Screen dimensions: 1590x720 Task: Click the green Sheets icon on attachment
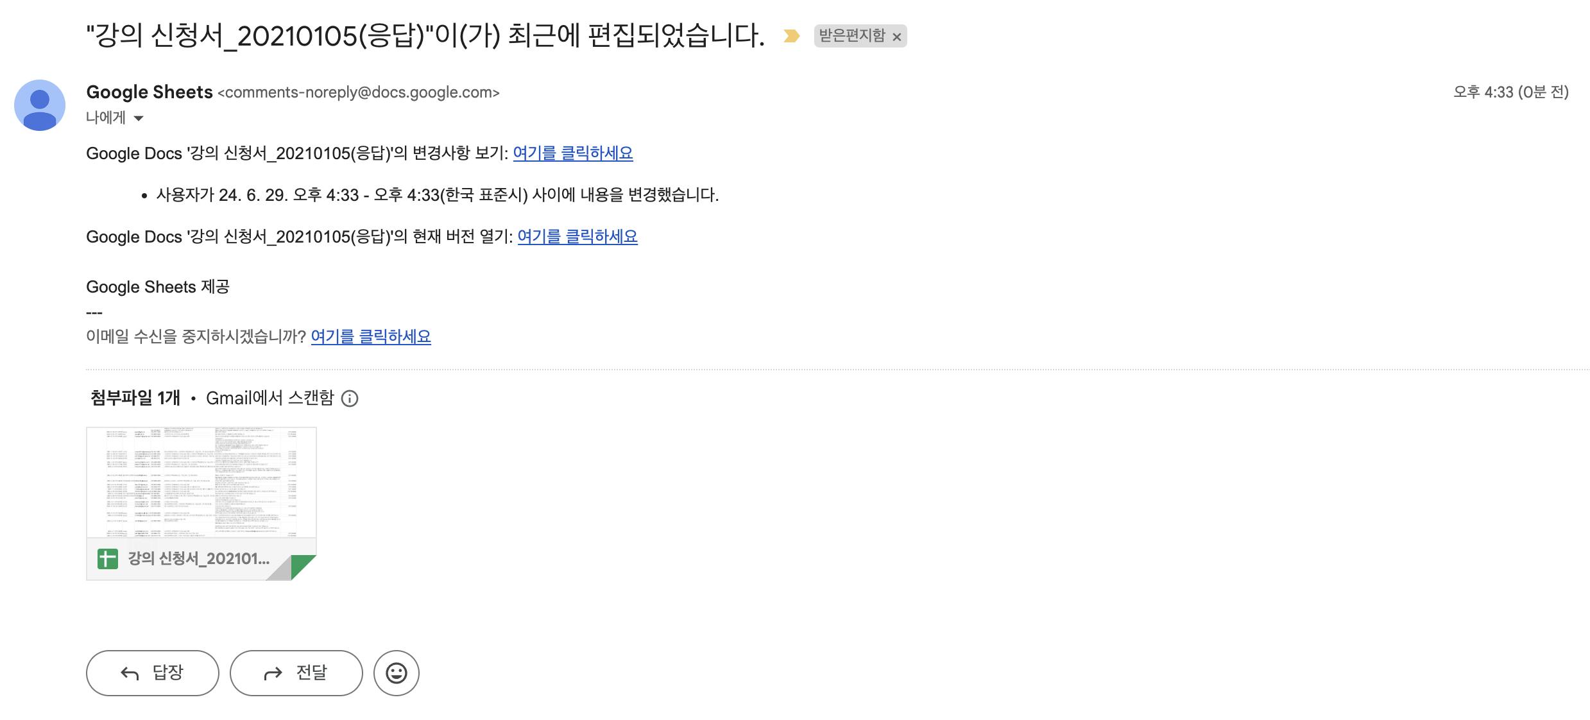(108, 559)
